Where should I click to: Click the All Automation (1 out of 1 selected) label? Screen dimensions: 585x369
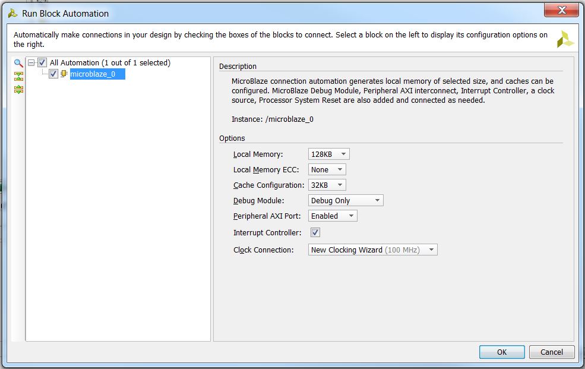pos(110,62)
